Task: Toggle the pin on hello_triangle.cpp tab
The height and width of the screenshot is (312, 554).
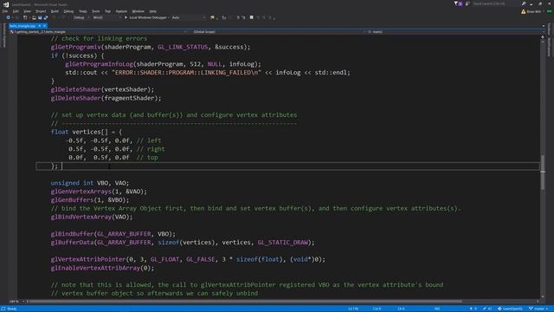Action: [x=40, y=26]
